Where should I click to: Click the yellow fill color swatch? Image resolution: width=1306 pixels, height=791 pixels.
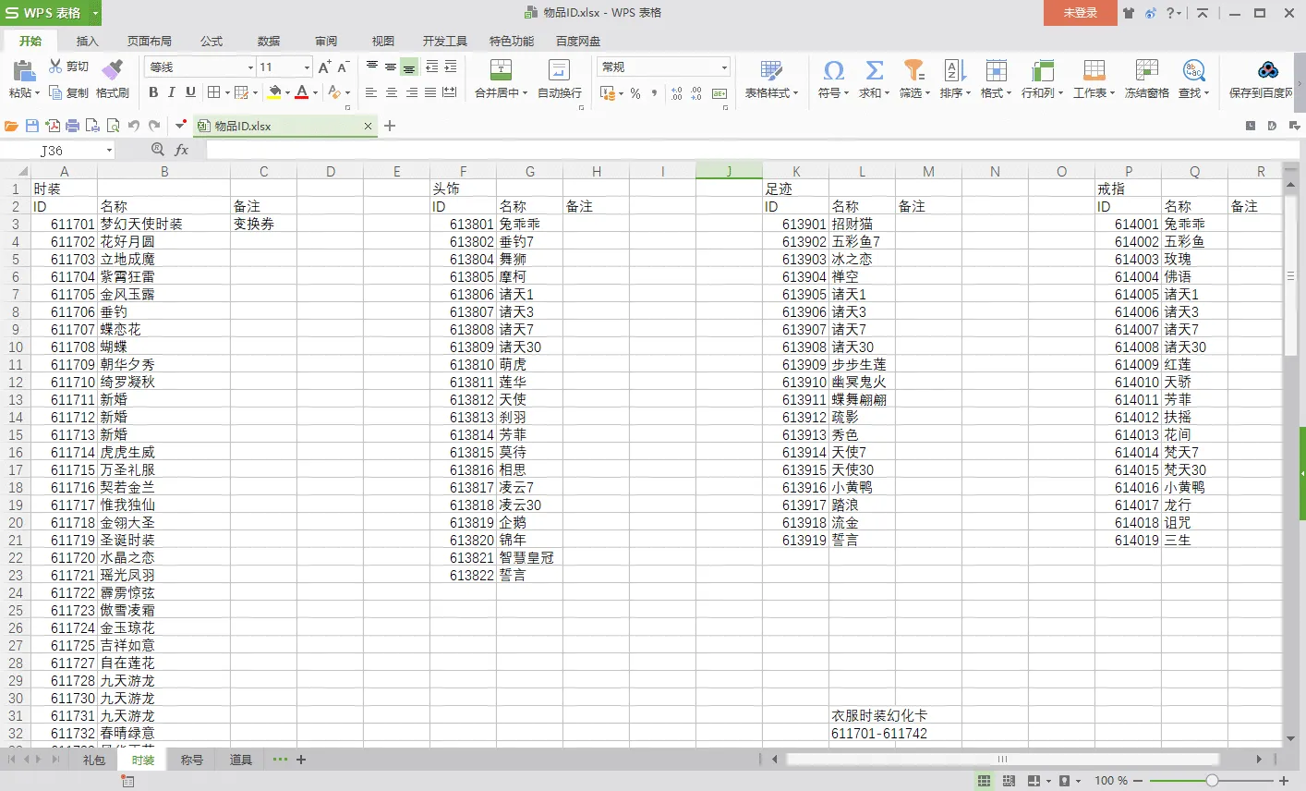pos(274,92)
